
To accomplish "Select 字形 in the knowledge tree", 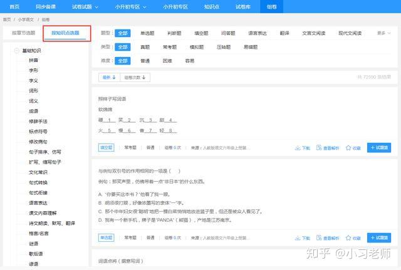I will tap(33, 70).
